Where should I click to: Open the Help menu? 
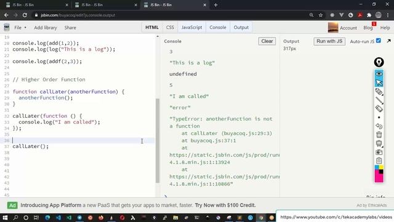(385, 28)
